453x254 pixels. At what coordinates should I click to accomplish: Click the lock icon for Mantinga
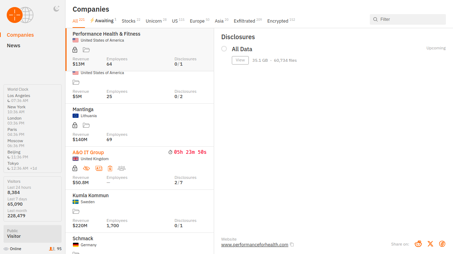pyautogui.click(x=75, y=126)
